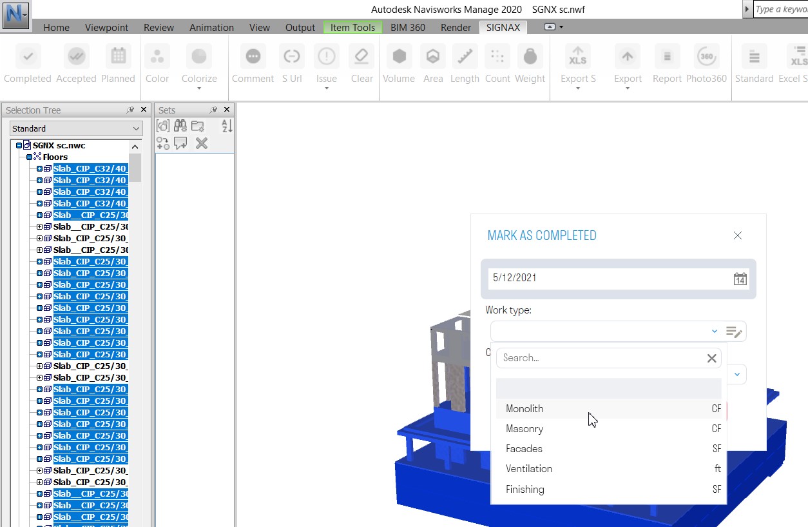Select the Volume measurement tool
808x527 pixels.
(x=399, y=57)
